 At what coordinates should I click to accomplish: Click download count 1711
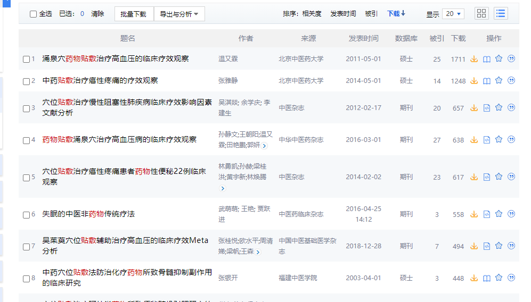pyautogui.click(x=458, y=59)
